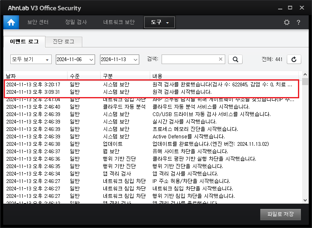Screen dimensions: 312x228
Task: Open the 보안 센터 menu
Action: 38,22
